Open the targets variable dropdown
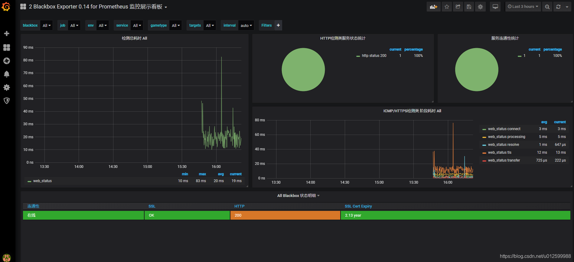This screenshot has height=262, width=574. pos(210,25)
